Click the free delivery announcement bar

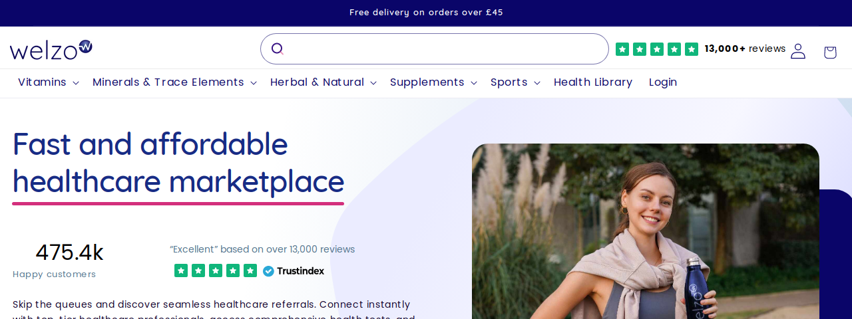[x=426, y=13]
